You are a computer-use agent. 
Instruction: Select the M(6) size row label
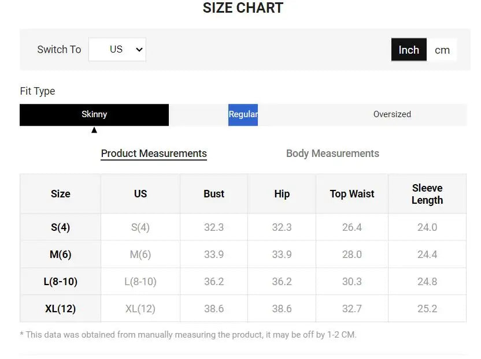60,255
